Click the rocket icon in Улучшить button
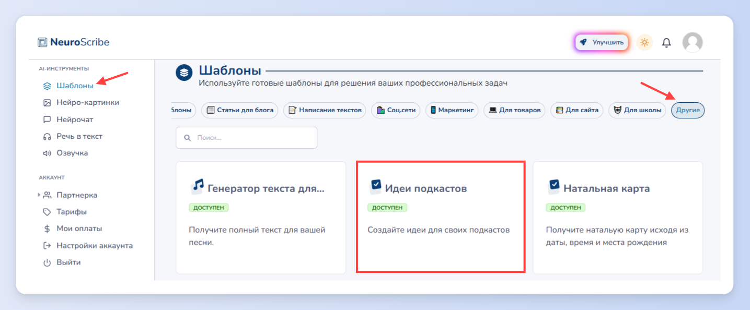The width and height of the screenshot is (750, 310). (x=583, y=42)
